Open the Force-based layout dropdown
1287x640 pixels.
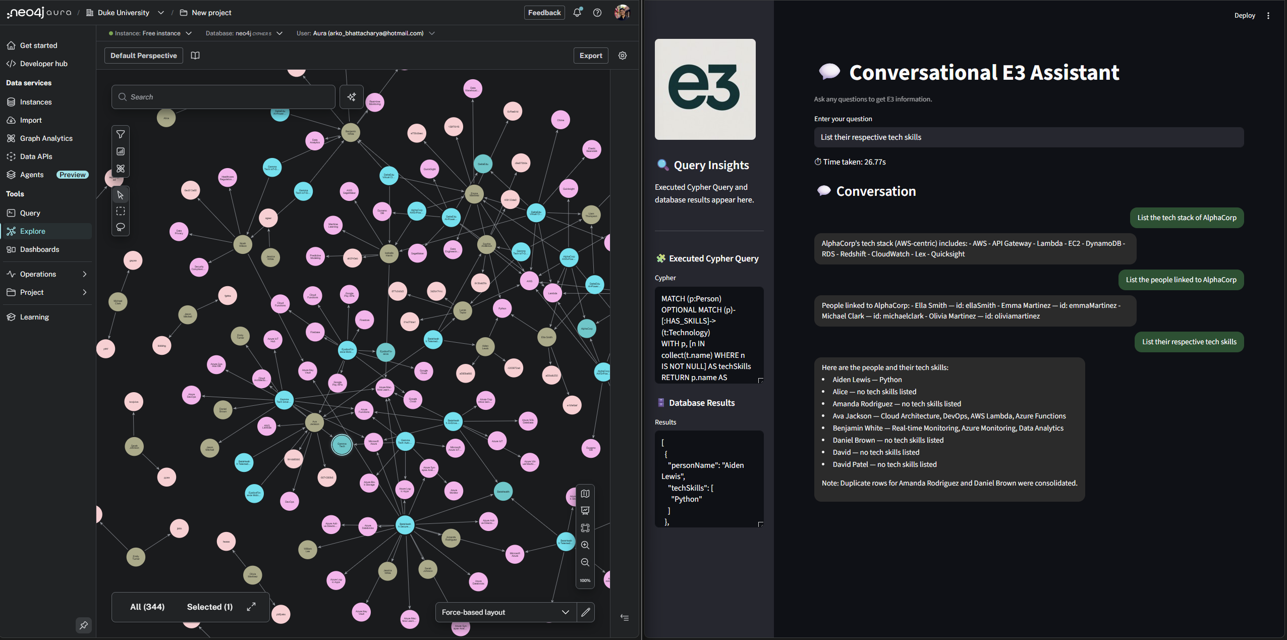[505, 612]
